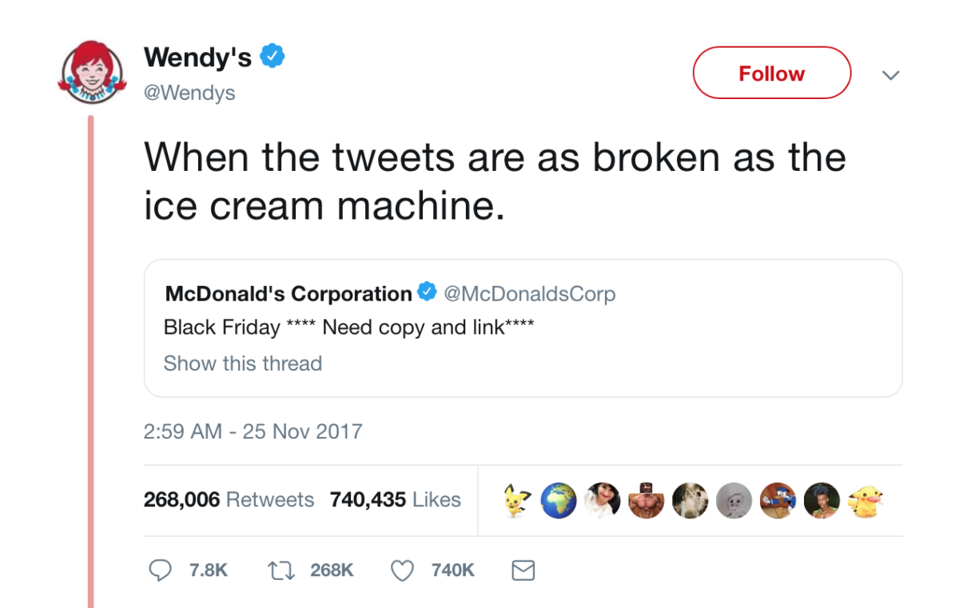This screenshot has height=608, width=959.
Task: Click the direct message envelope icon
Action: point(523,570)
